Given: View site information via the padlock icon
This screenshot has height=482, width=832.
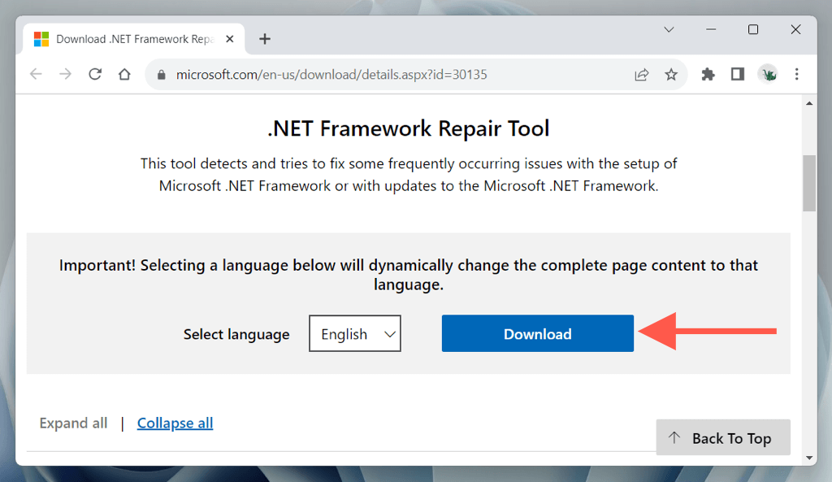Looking at the screenshot, I should point(161,75).
